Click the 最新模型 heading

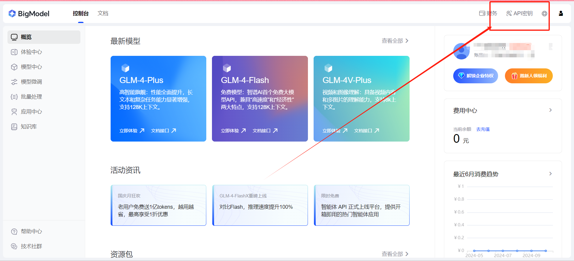125,41
